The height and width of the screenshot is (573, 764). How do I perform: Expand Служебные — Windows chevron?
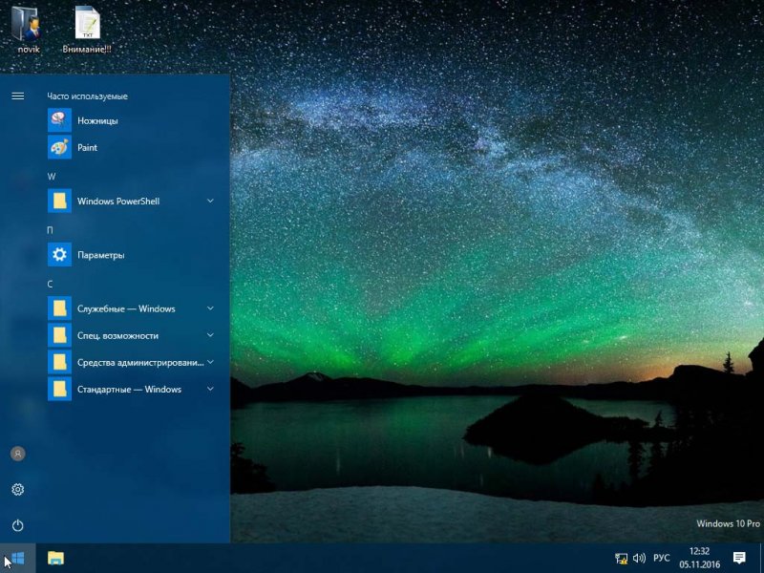pyautogui.click(x=210, y=308)
